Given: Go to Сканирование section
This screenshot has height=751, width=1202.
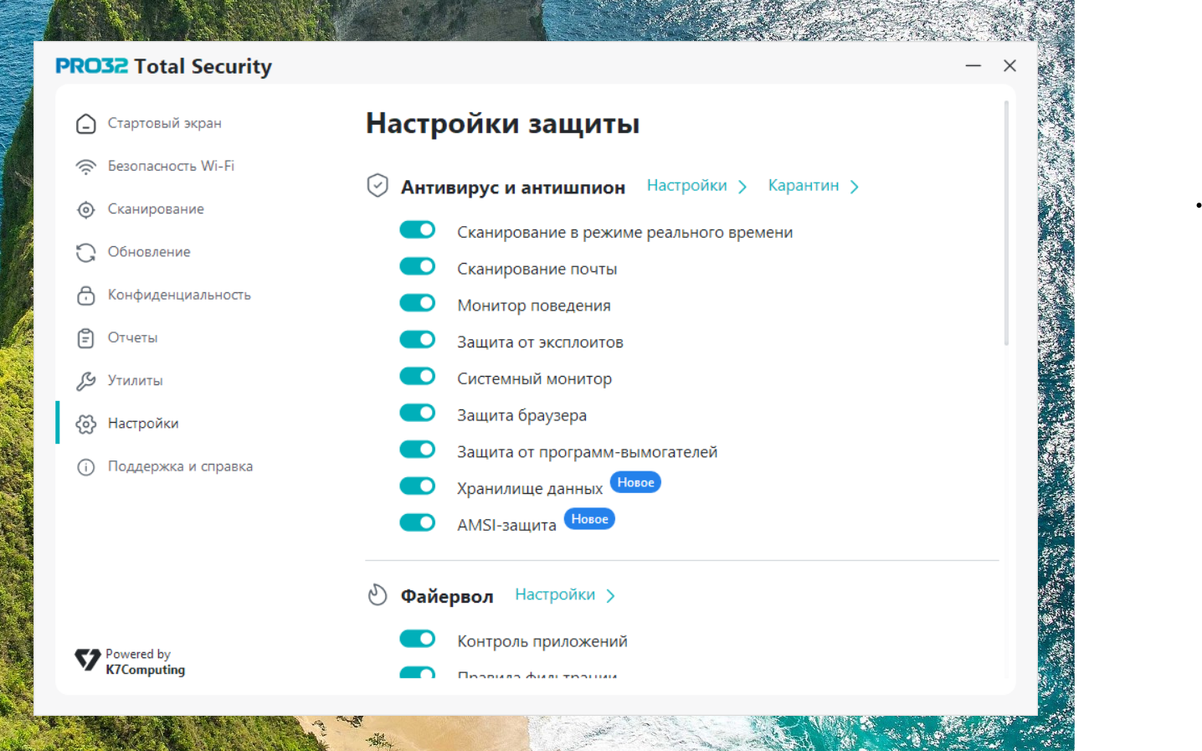Looking at the screenshot, I should coord(156,208).
